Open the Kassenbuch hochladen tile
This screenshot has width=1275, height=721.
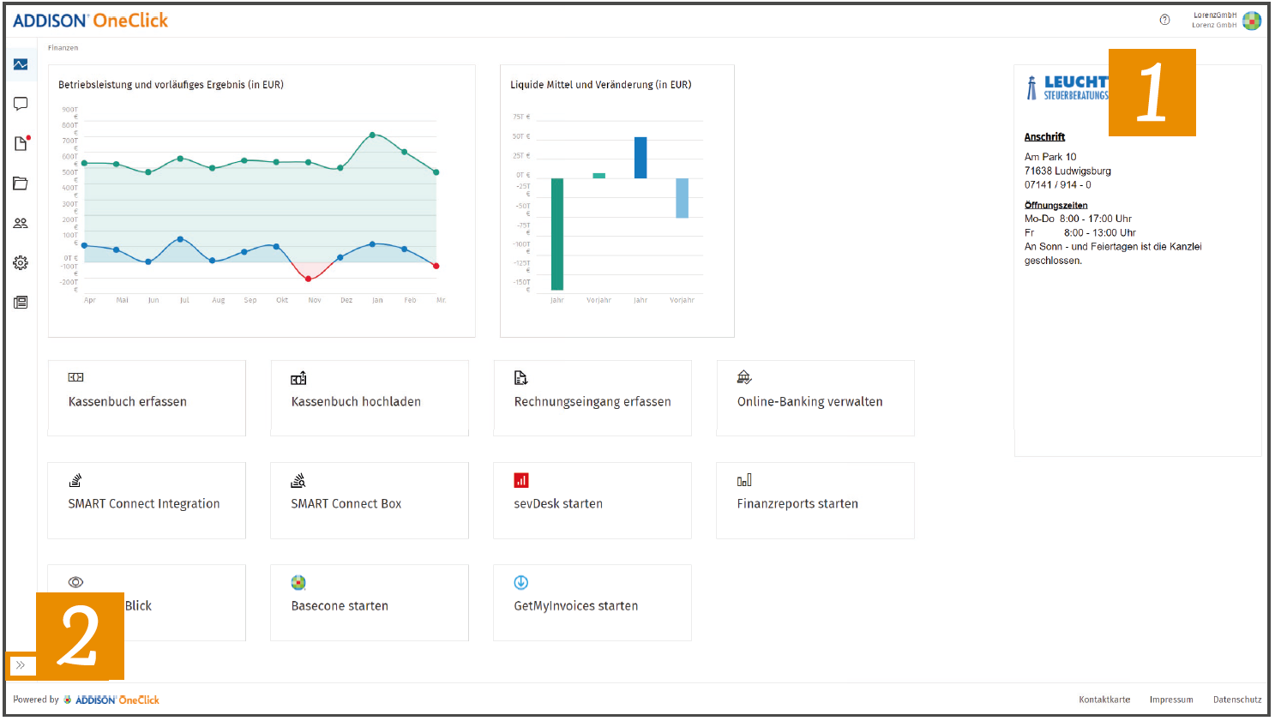pyautogui.click(x=370, y=398)
